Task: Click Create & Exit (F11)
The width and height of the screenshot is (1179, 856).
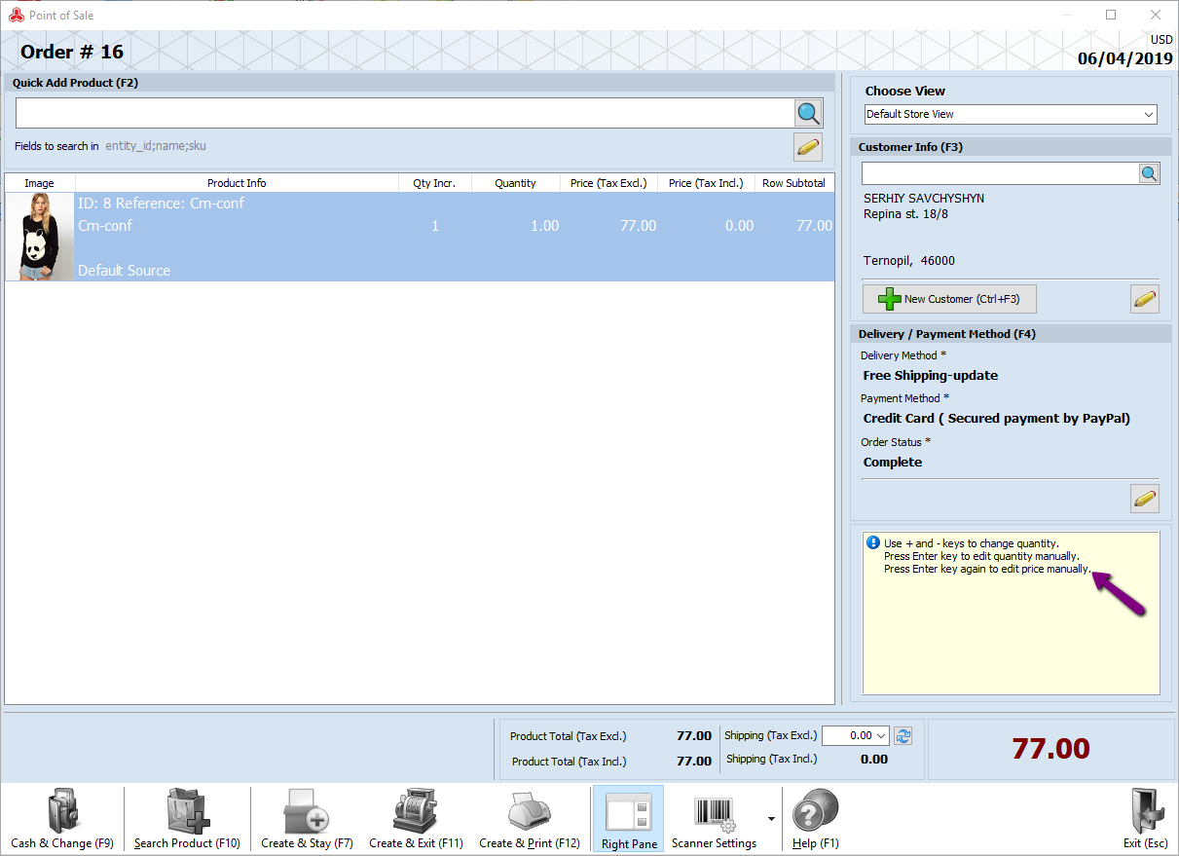Action: coord(416,820)
